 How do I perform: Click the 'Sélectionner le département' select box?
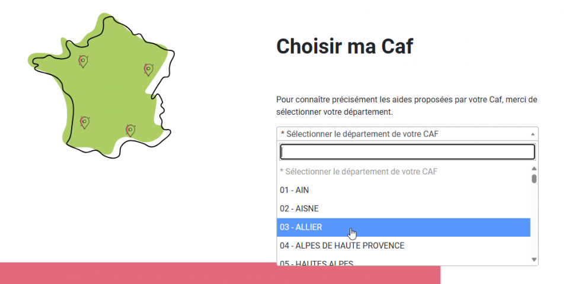(x=403, y=134)
